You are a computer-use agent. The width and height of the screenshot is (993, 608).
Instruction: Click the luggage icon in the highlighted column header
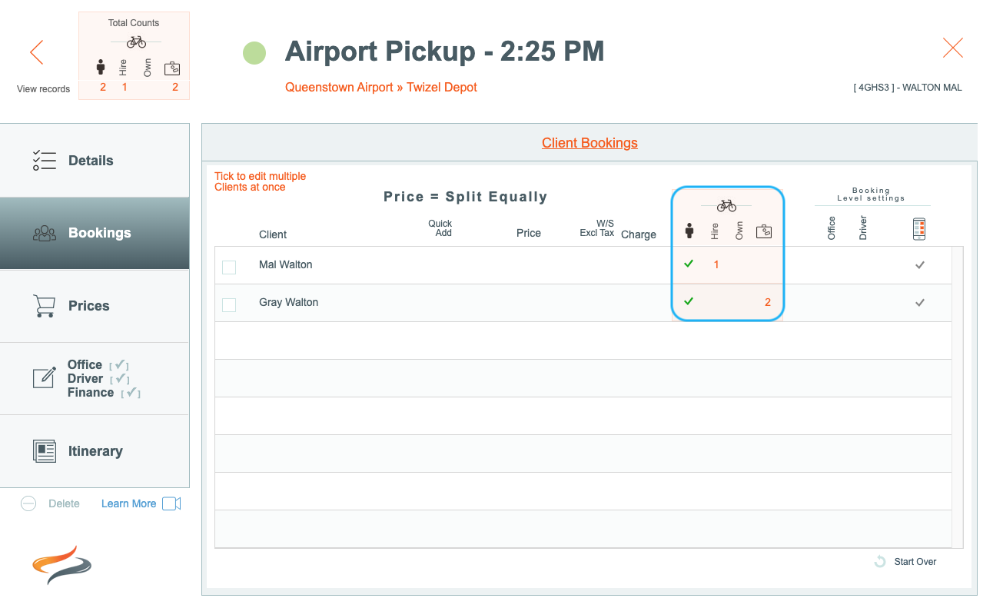(764, 231)
